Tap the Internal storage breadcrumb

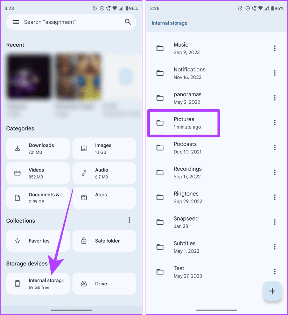[x=169, y=23]
